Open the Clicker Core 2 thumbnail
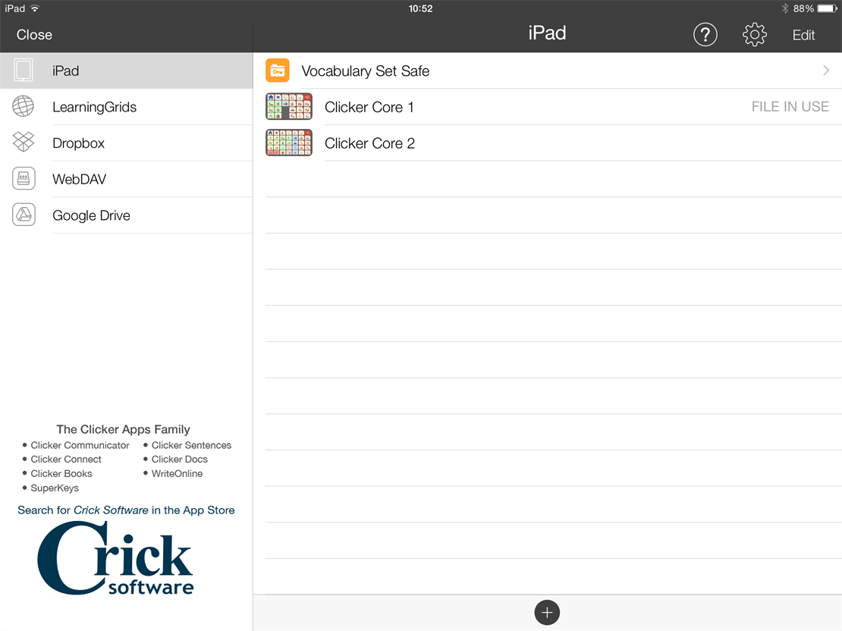842x631 pixels. [x=289, y=143]
